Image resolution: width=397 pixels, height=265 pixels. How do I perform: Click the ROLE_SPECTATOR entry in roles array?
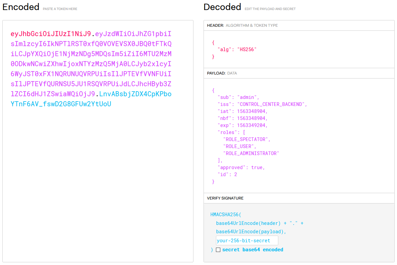(246, 139)
